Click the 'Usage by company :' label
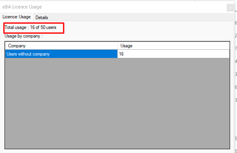The width and height of the screenshot is (237, 153). point(24,36)
